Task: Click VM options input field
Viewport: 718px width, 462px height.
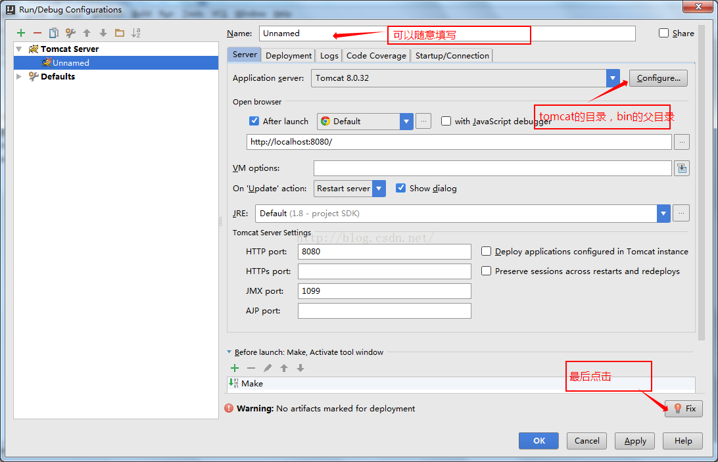Action: click(492, 168)
